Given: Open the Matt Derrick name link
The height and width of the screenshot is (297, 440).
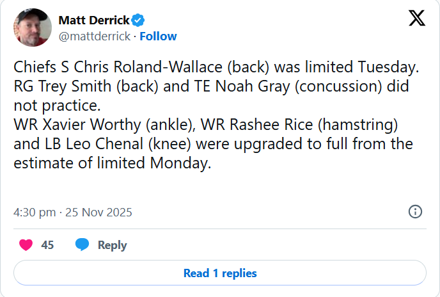Looking at the screenshot, I should [x=94, y=20].
